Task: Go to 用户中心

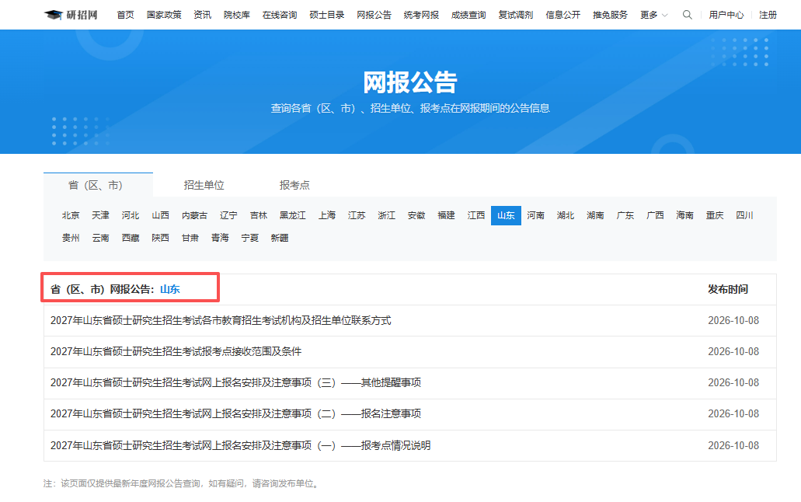Action: pos(726,15)
